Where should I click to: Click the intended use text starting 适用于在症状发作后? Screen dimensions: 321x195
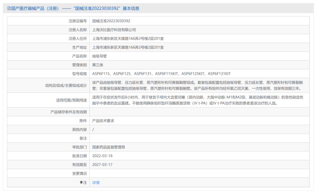click(197, 100)
